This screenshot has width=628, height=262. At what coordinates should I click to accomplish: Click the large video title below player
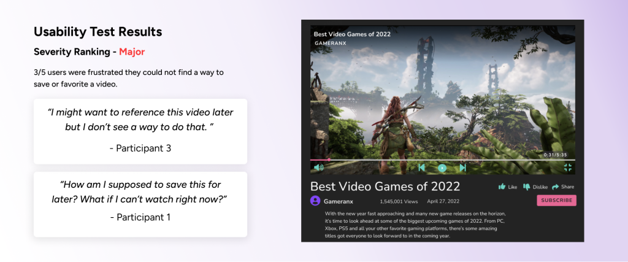click(385, 187)
